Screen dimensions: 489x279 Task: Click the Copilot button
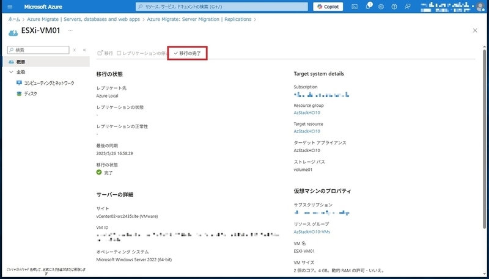pos(328,7)
